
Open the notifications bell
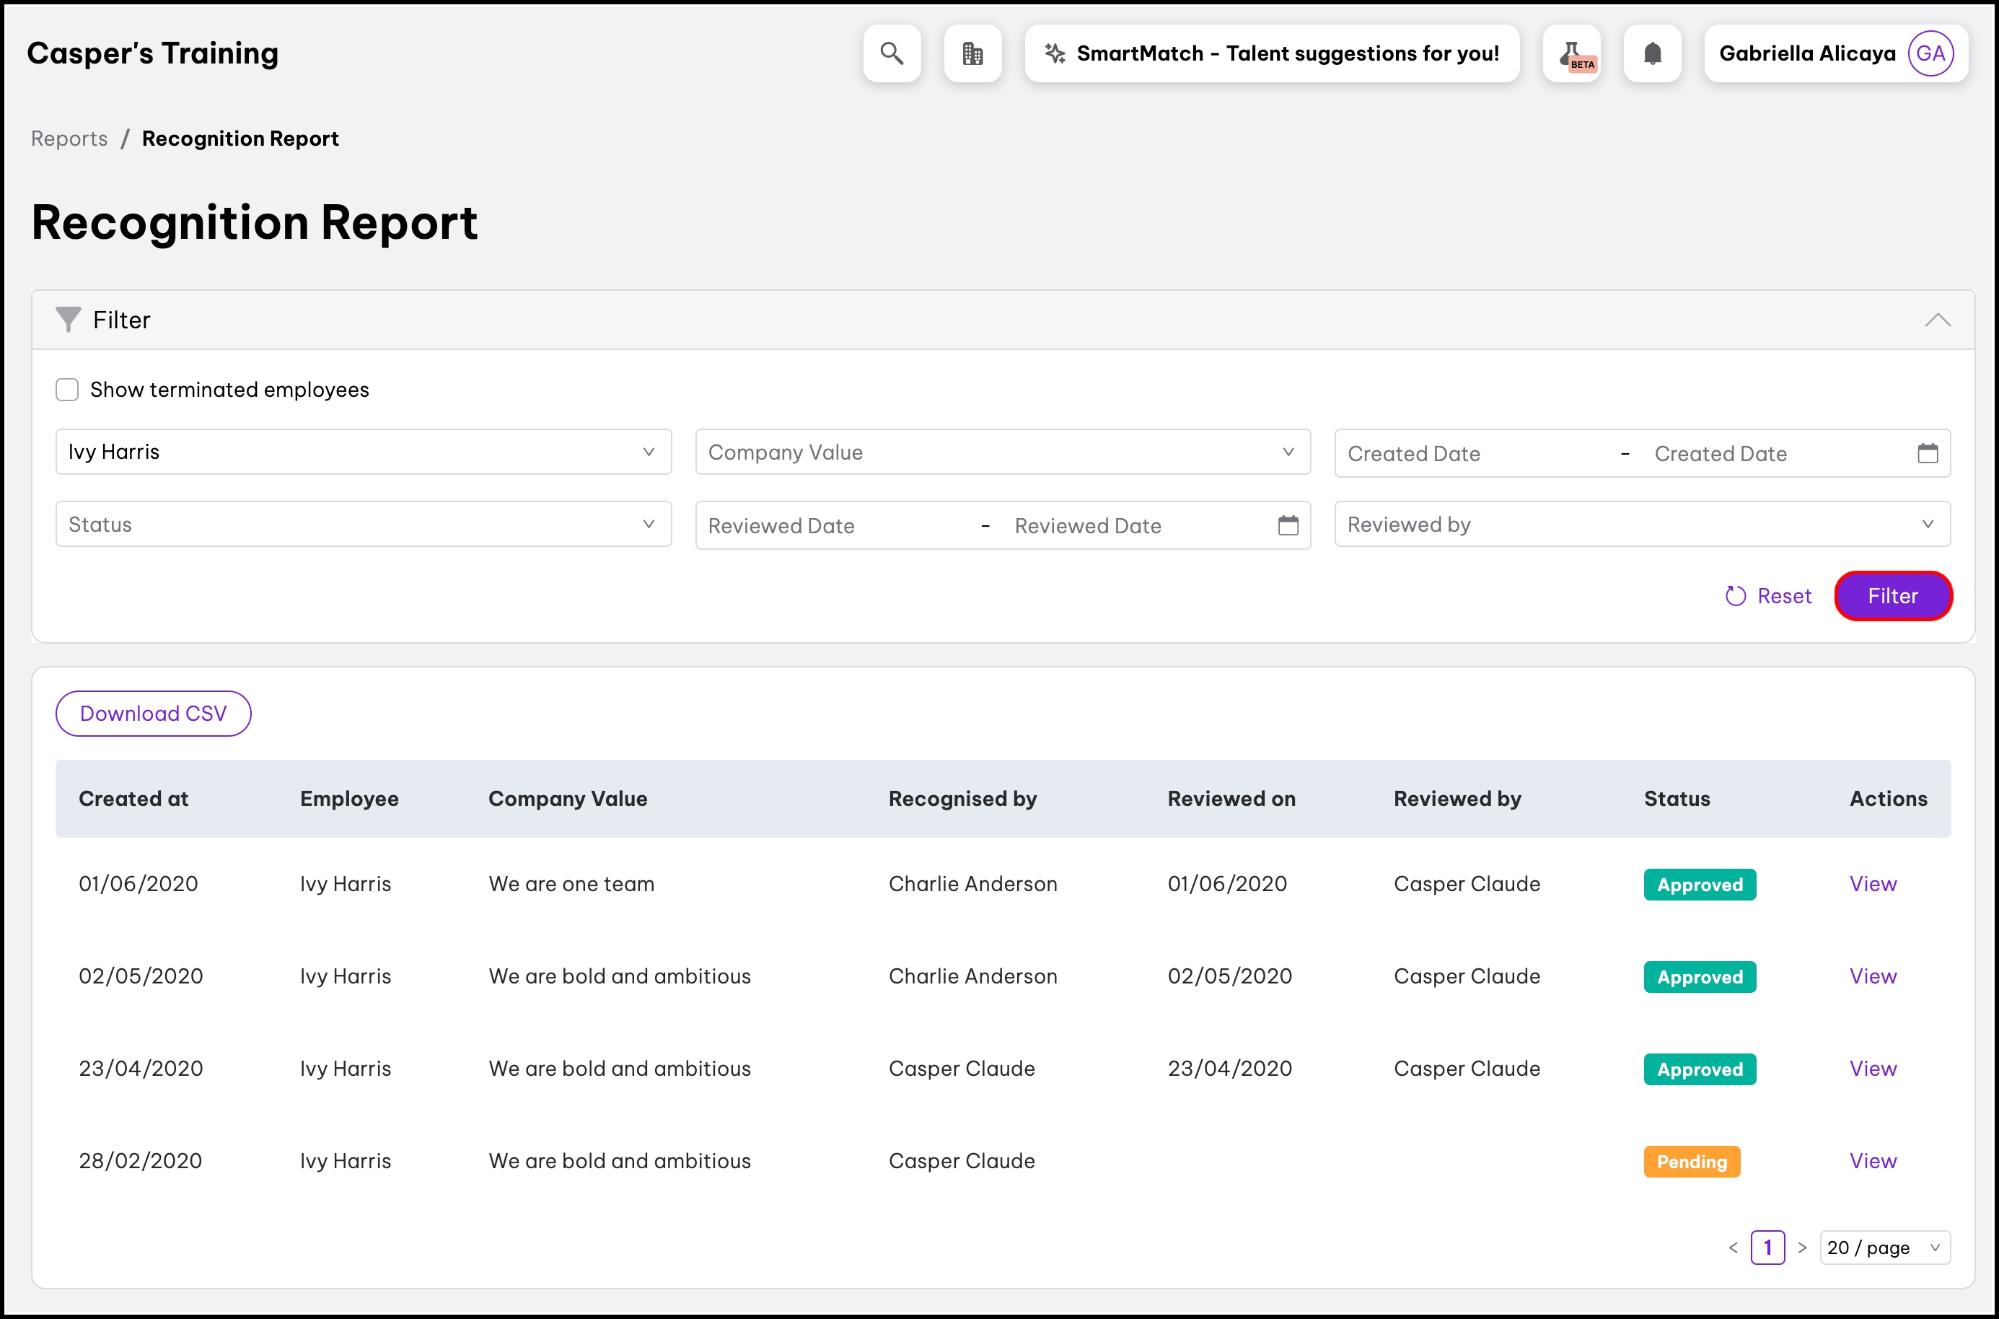[x=1652, y=54]
